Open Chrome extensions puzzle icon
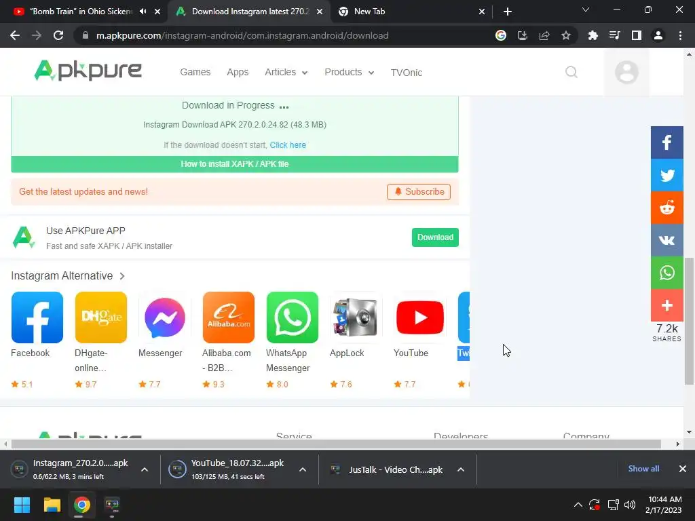This screenshot has height=521, width=695. [593, 35]
